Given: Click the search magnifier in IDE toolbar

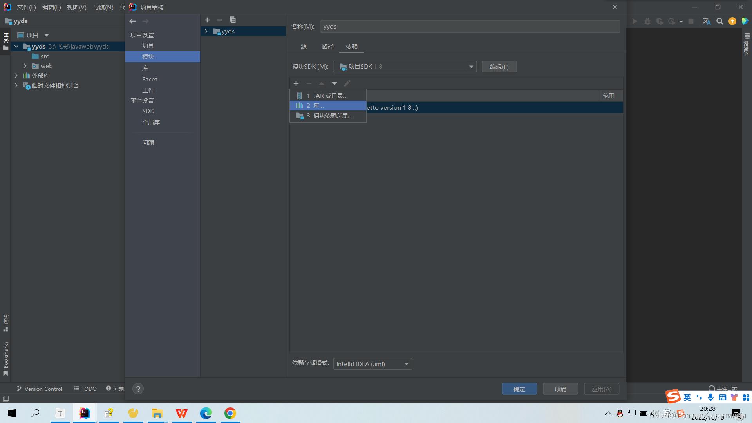Looking at the screenshot, I should coord(719,21).
